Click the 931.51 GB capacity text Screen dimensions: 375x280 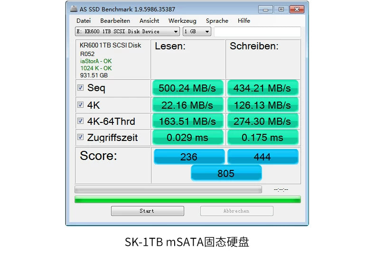pos(94,75)
